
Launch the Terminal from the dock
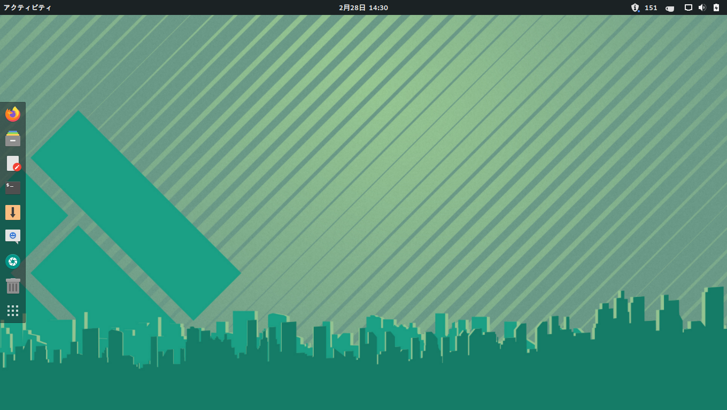tap(13, 188)
